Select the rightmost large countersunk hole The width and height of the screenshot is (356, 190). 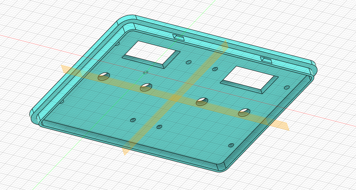coord(244,112)
